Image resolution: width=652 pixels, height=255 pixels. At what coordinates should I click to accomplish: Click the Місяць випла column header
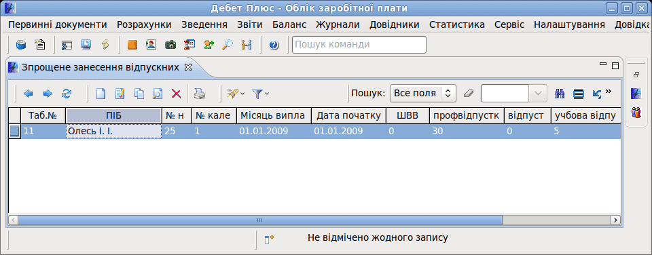(x=274, y=116)
